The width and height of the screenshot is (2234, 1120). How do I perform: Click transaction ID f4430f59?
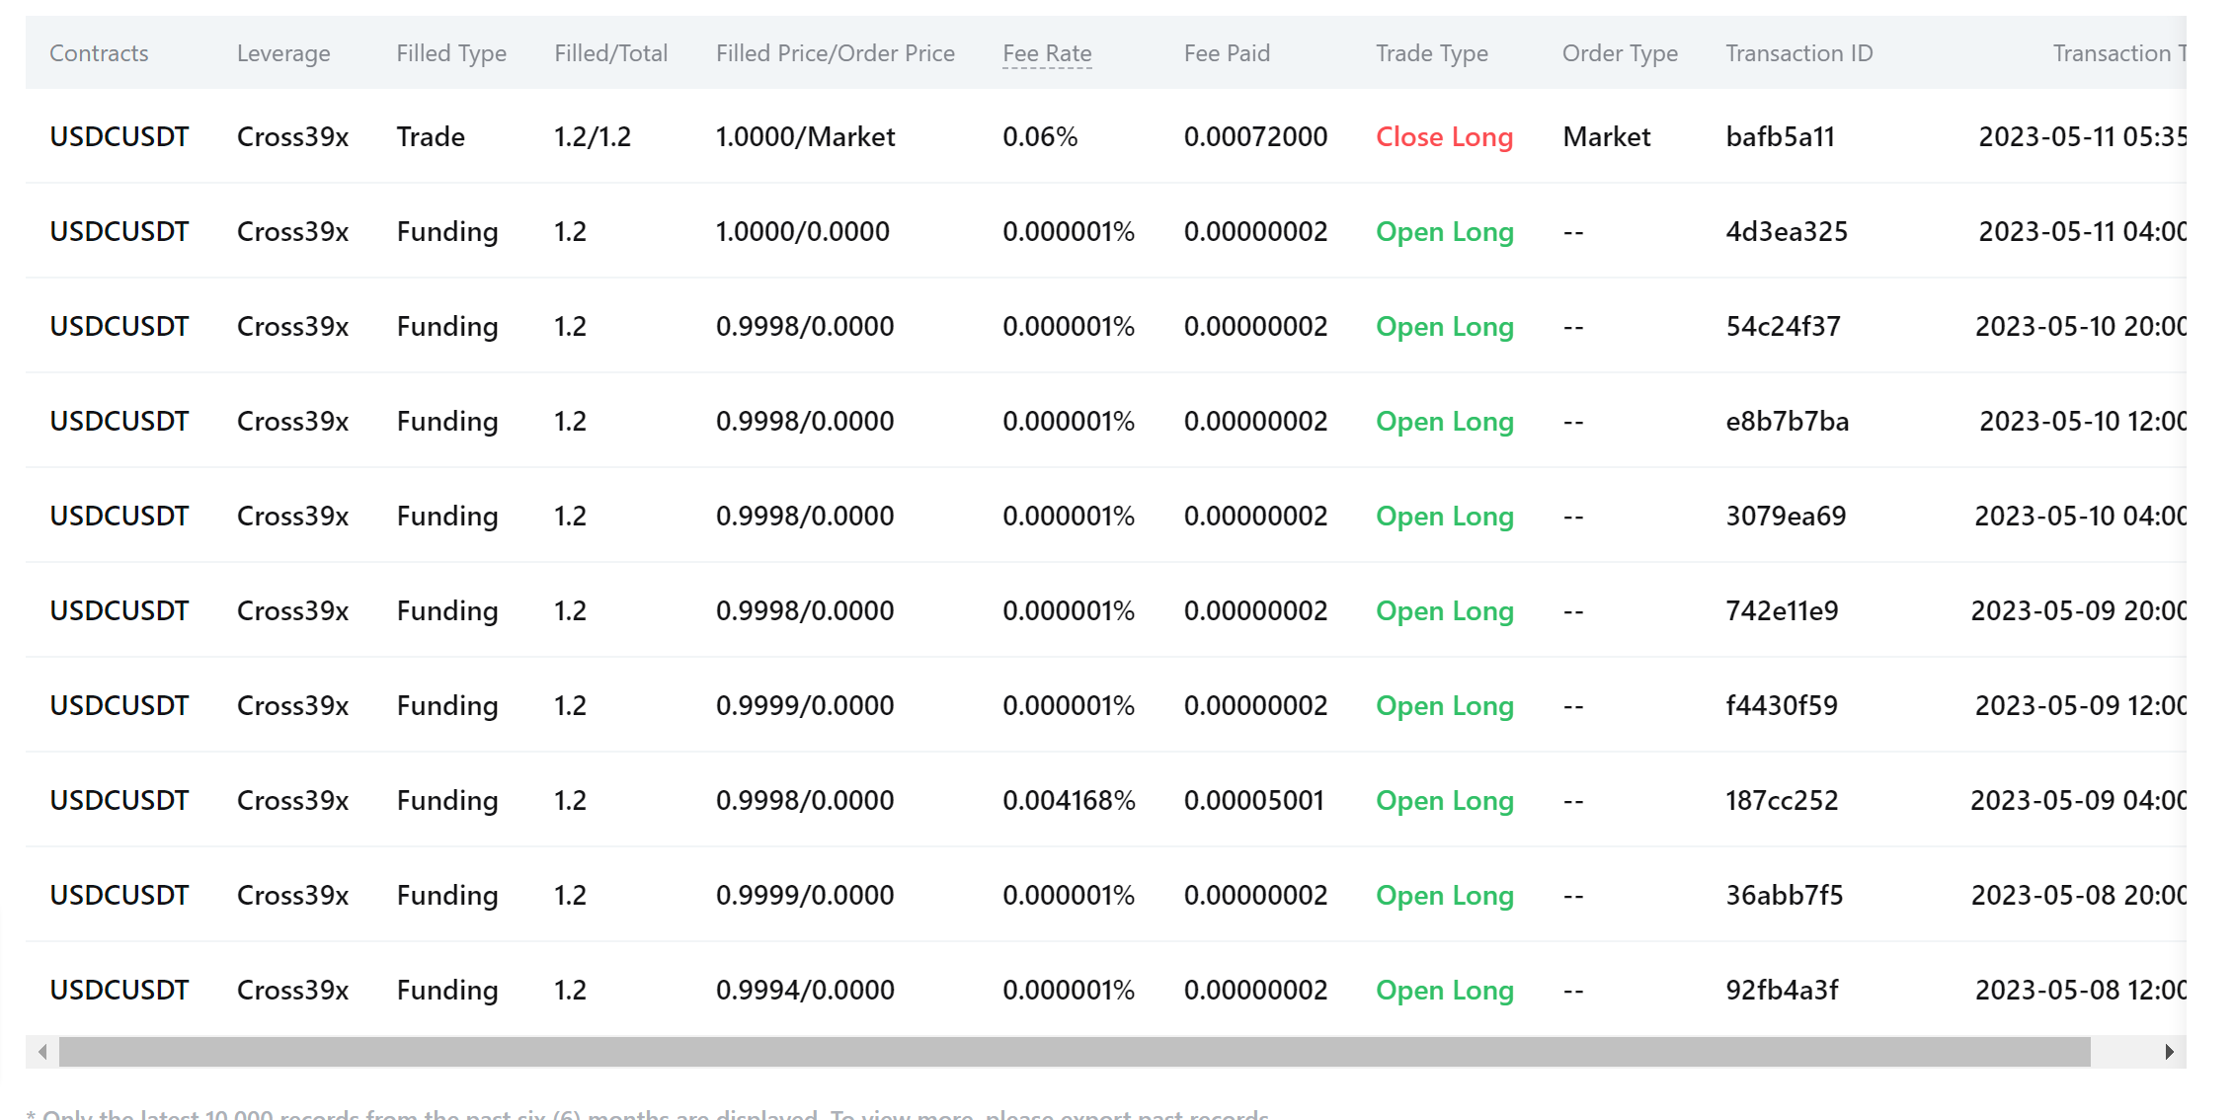[1782, 705]
